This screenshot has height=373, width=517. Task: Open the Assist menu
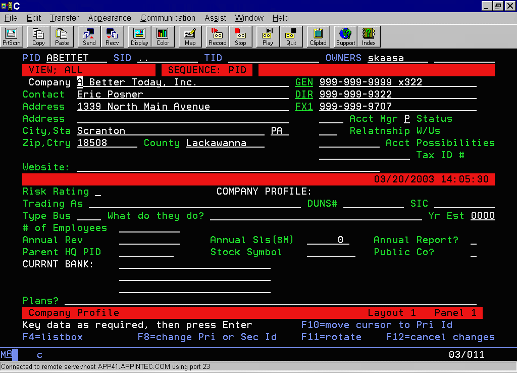tap(215, 18)
